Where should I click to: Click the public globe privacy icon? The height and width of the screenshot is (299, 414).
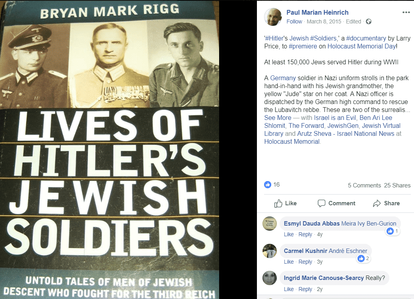pyautogui.click(x=369, y=21)
